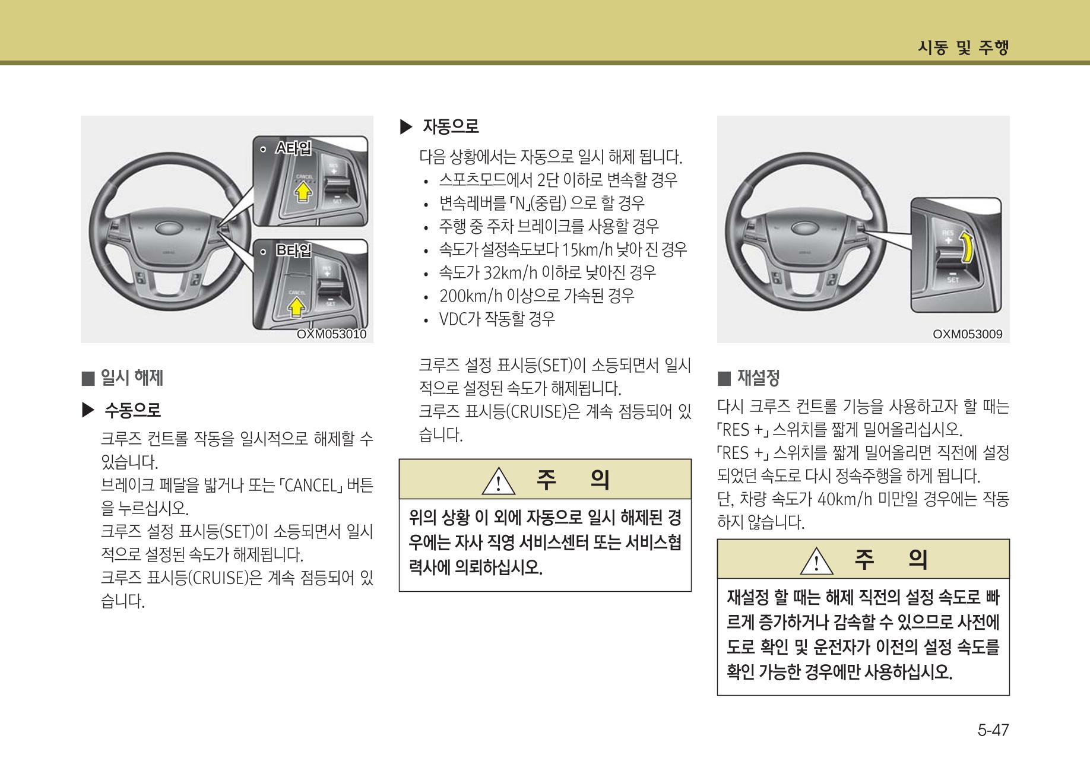
Task: Click the heading 재설정
Action: (x=758, y=378)
